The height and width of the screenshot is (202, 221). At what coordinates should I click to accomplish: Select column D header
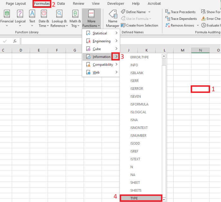[x=21, y=50]
